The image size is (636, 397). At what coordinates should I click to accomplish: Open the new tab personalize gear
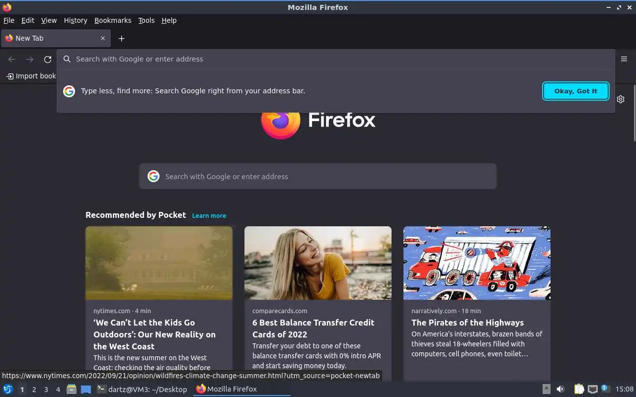(x=621, y=99)
